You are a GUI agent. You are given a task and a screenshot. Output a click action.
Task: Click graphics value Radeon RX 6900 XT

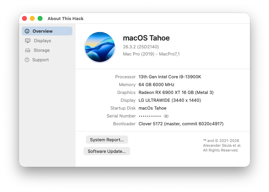(176, 93)
